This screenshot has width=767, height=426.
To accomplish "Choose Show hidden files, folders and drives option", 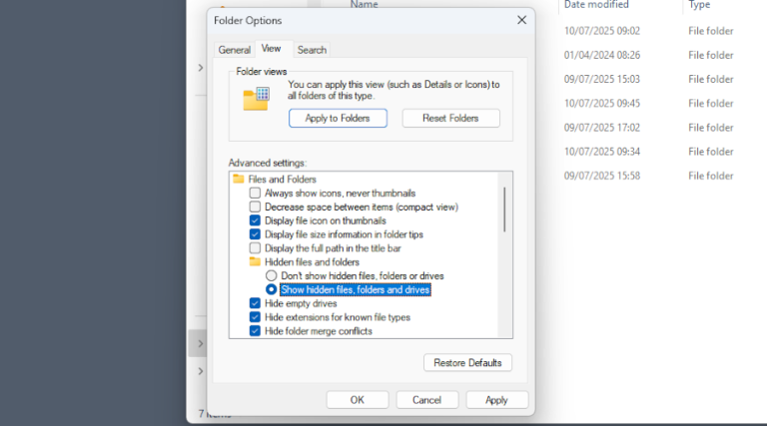I will pyautogui.click(x=271, y=289).
